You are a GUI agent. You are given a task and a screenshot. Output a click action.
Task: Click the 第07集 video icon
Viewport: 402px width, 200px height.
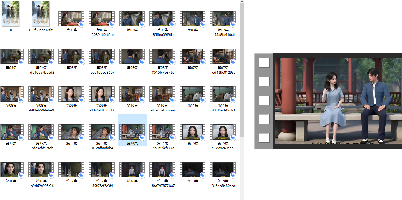193,56
